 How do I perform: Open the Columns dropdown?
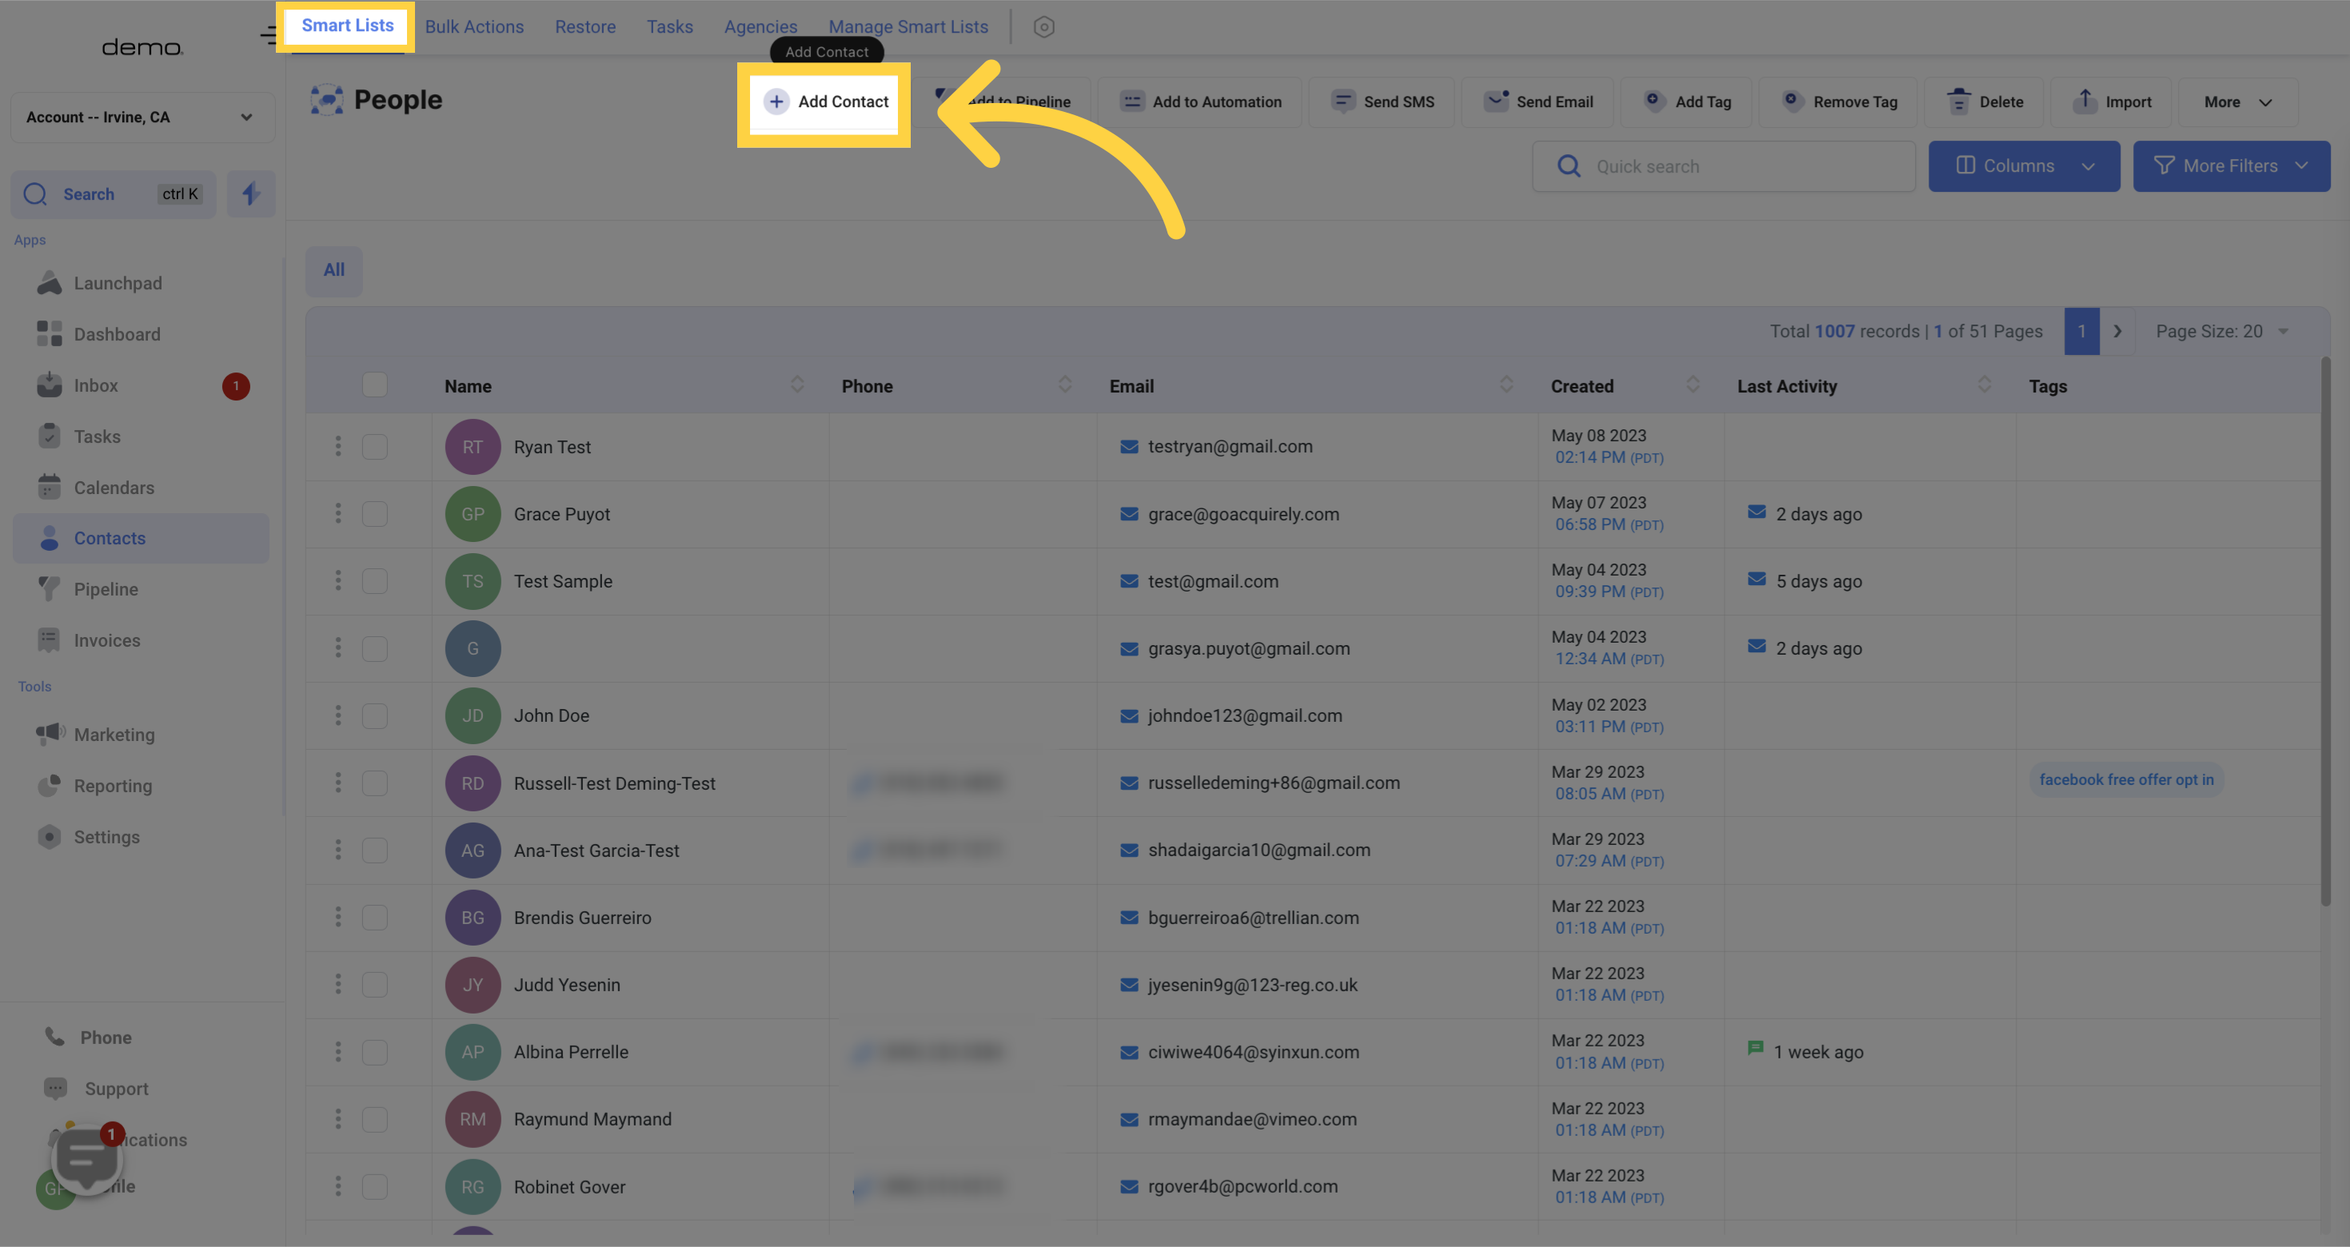click(2024, 166)
